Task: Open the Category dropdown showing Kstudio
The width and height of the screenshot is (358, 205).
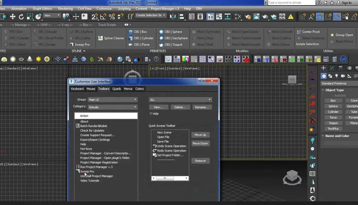Action: pyautogui.click(x=112, y=107)
